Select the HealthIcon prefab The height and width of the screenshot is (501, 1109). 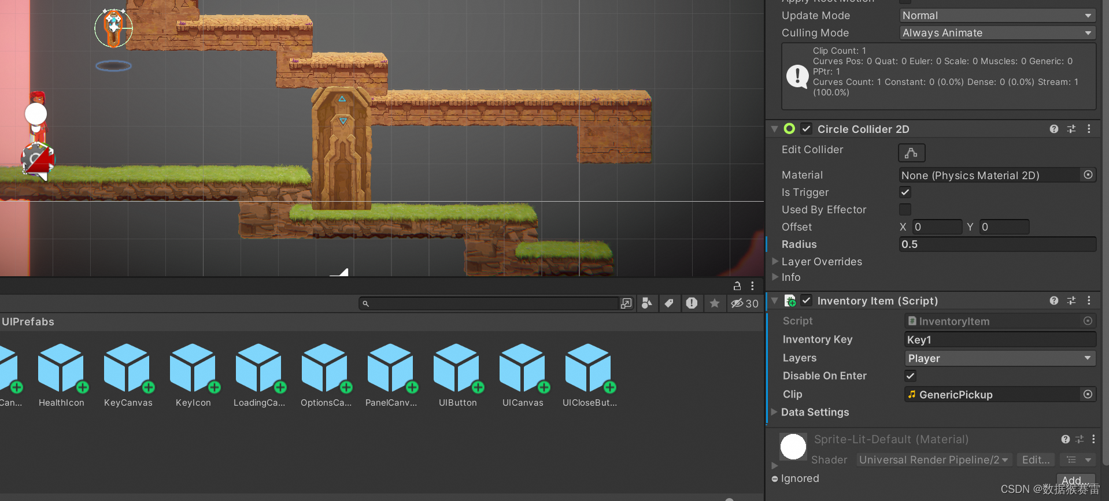point(61,375)
